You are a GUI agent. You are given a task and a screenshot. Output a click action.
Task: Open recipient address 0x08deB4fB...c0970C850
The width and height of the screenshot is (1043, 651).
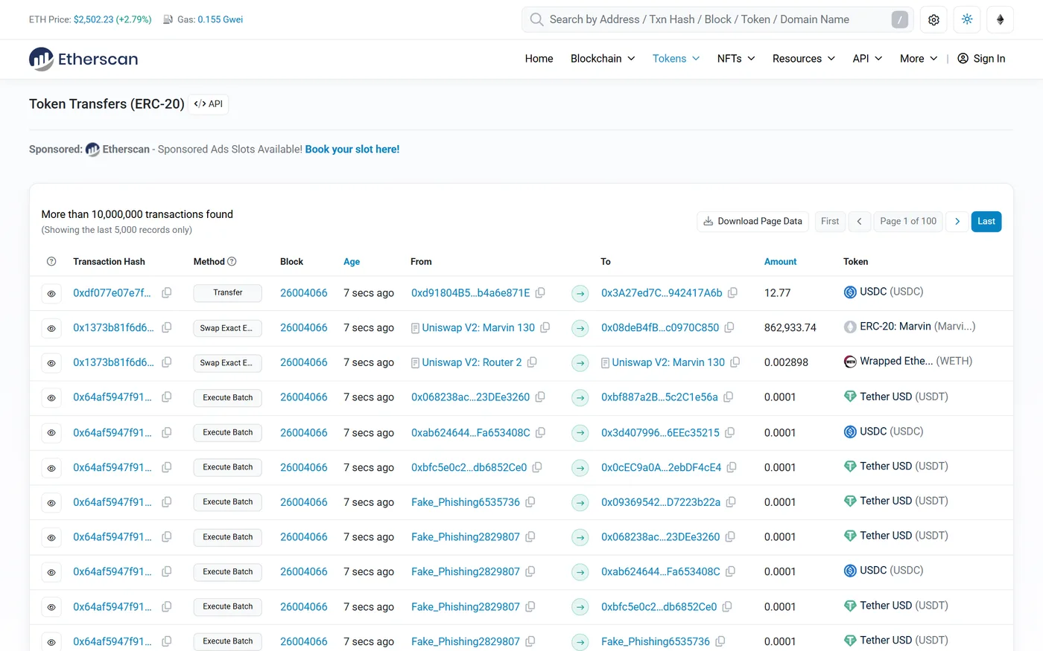tap(660, 327)
